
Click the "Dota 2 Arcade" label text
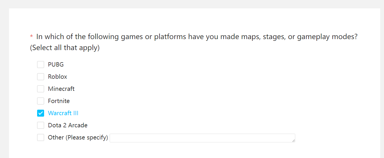(x=68, y=125)
